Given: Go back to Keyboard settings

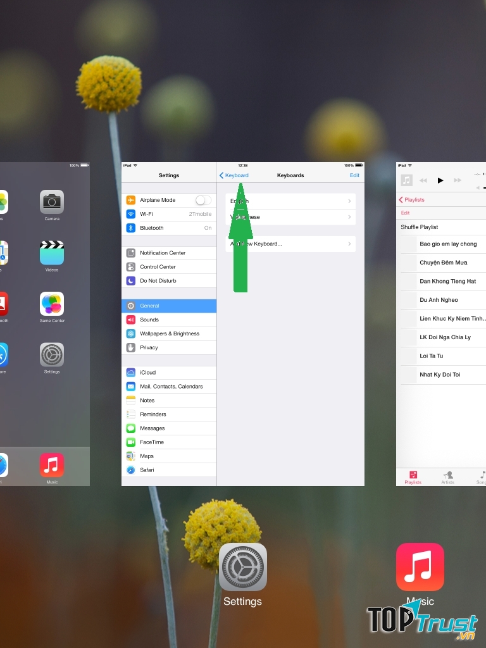Looking at the screenshot, I should [234, 175].
